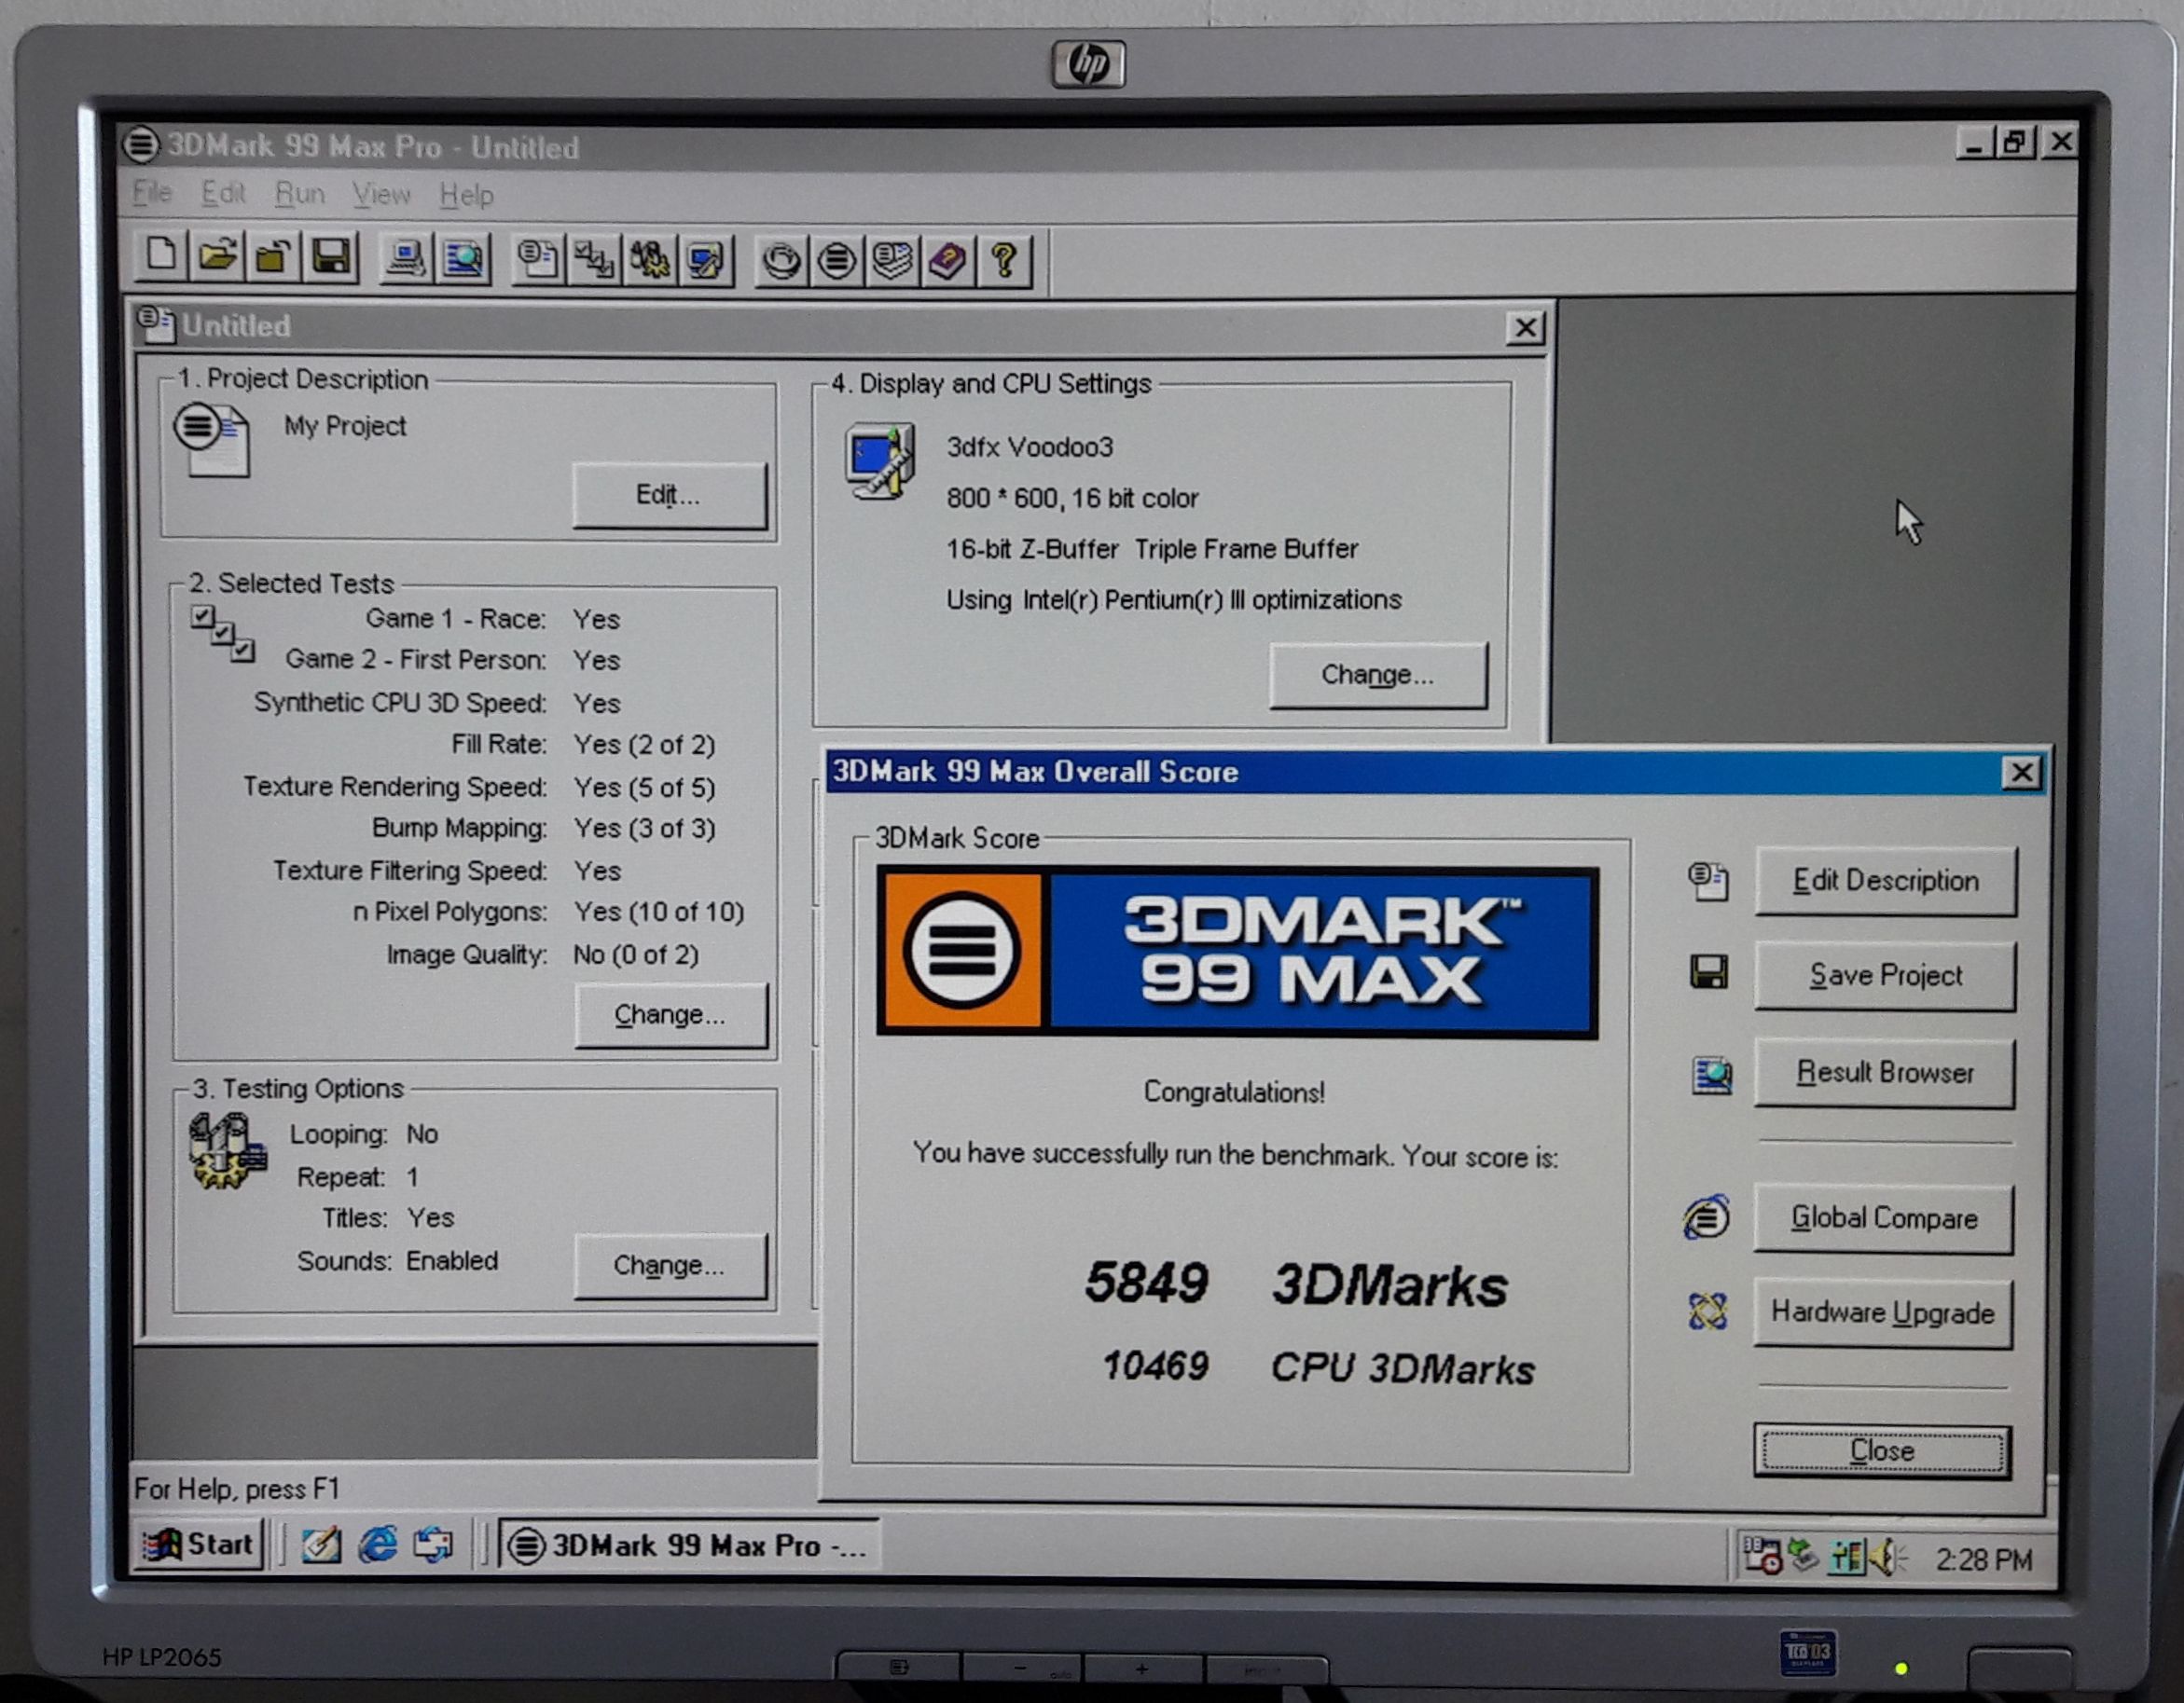The height and width of the screenshot is (1703, 2184).
Task: Click the stacked documents toolbar icon
Action: 892,262
